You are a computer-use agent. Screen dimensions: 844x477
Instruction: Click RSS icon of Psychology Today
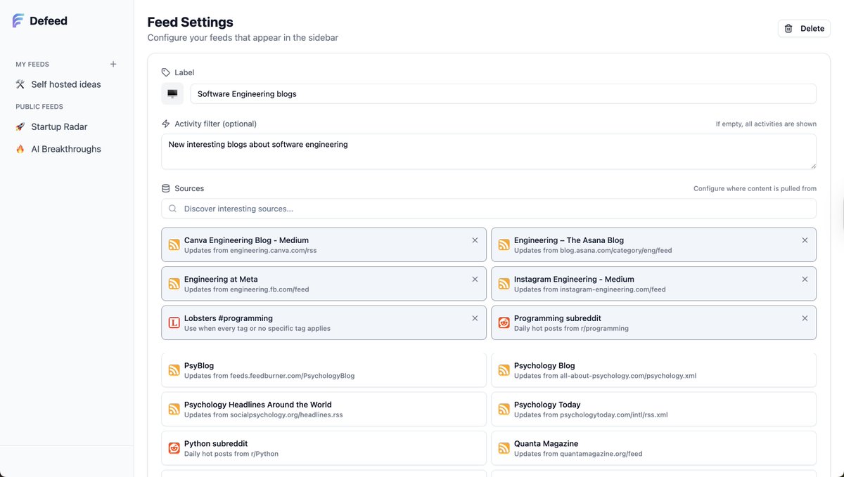click(504, 409)
